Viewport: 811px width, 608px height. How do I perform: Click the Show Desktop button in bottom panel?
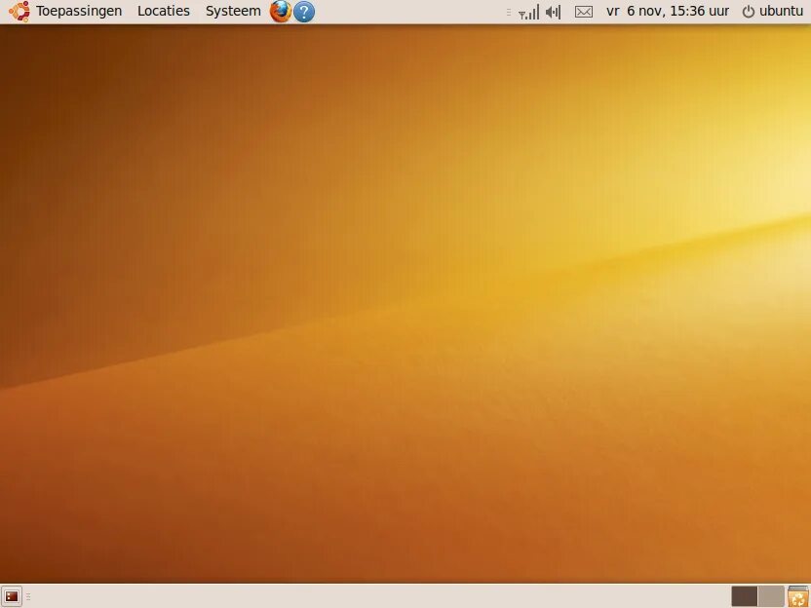point(12,596)
